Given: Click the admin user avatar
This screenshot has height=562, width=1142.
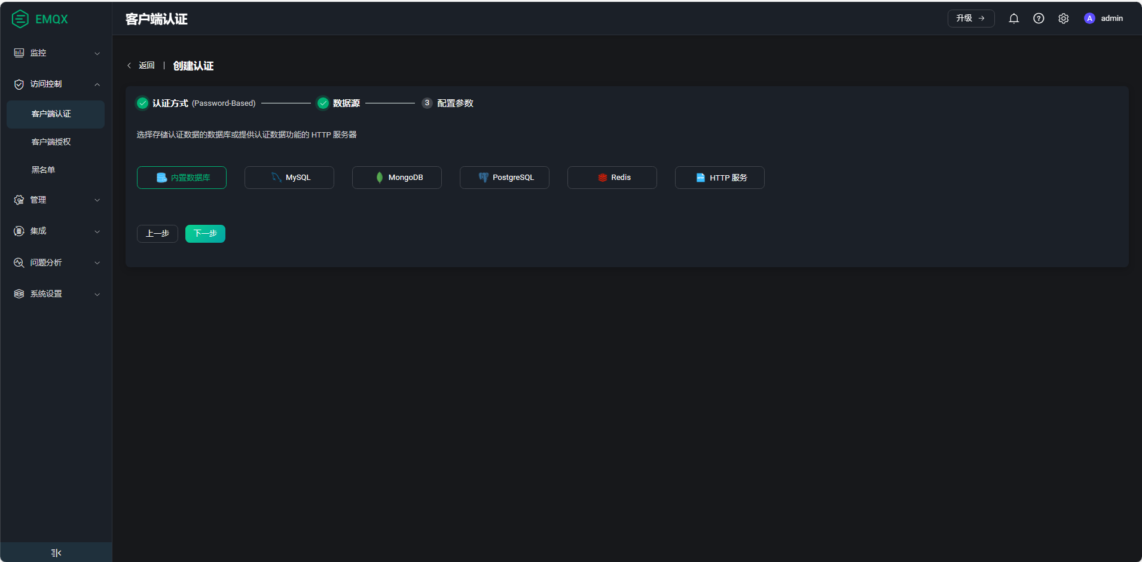Looking at the screenshot, I should pyautogui.click(x=1089, y=19).
